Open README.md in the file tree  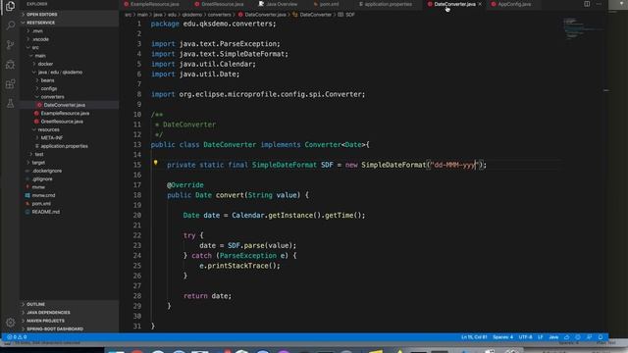coord(46,212)
